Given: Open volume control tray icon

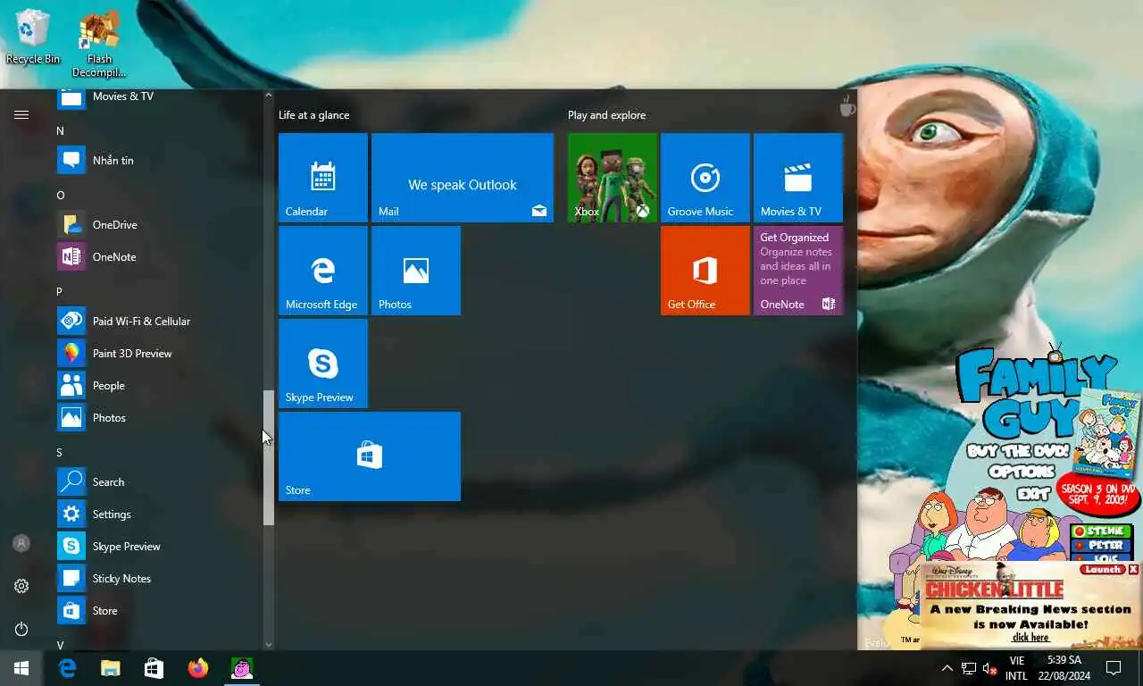Looking at the screenshot, I should 989,668.
